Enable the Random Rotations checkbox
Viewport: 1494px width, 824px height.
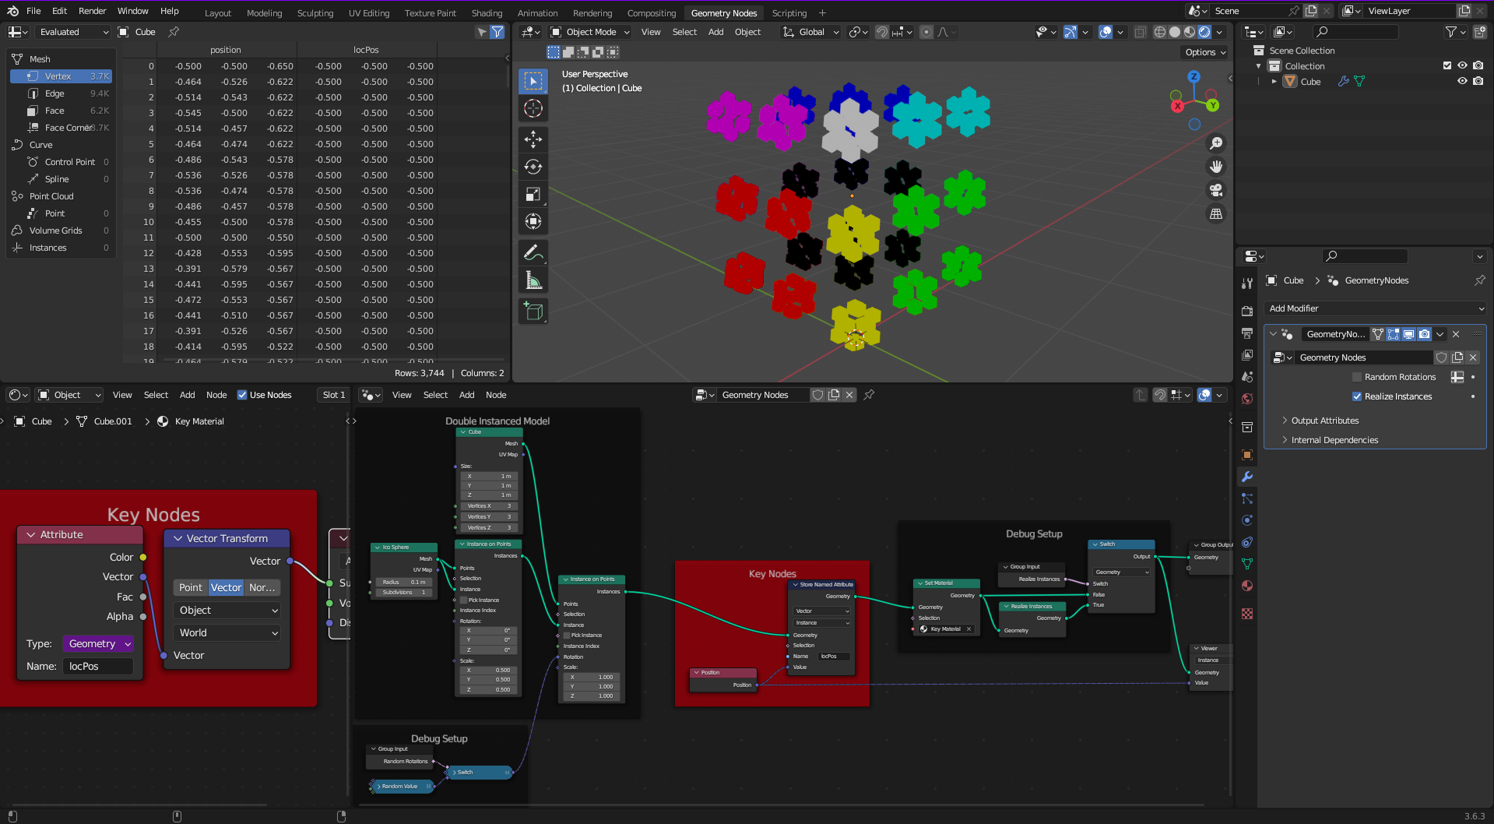pyautogui.click(x=1357, y=377)
